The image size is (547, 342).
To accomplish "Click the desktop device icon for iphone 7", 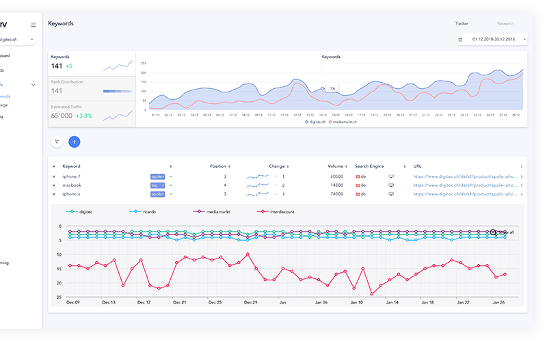I will pyautogui.click(x=391, y=176).
